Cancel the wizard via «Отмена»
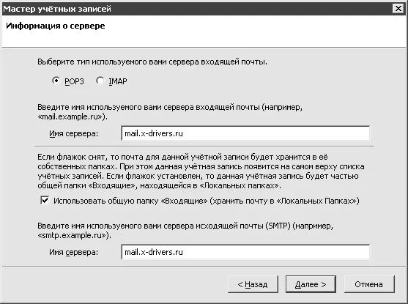This screenshot has width=408, height=304. coord(369,284)
